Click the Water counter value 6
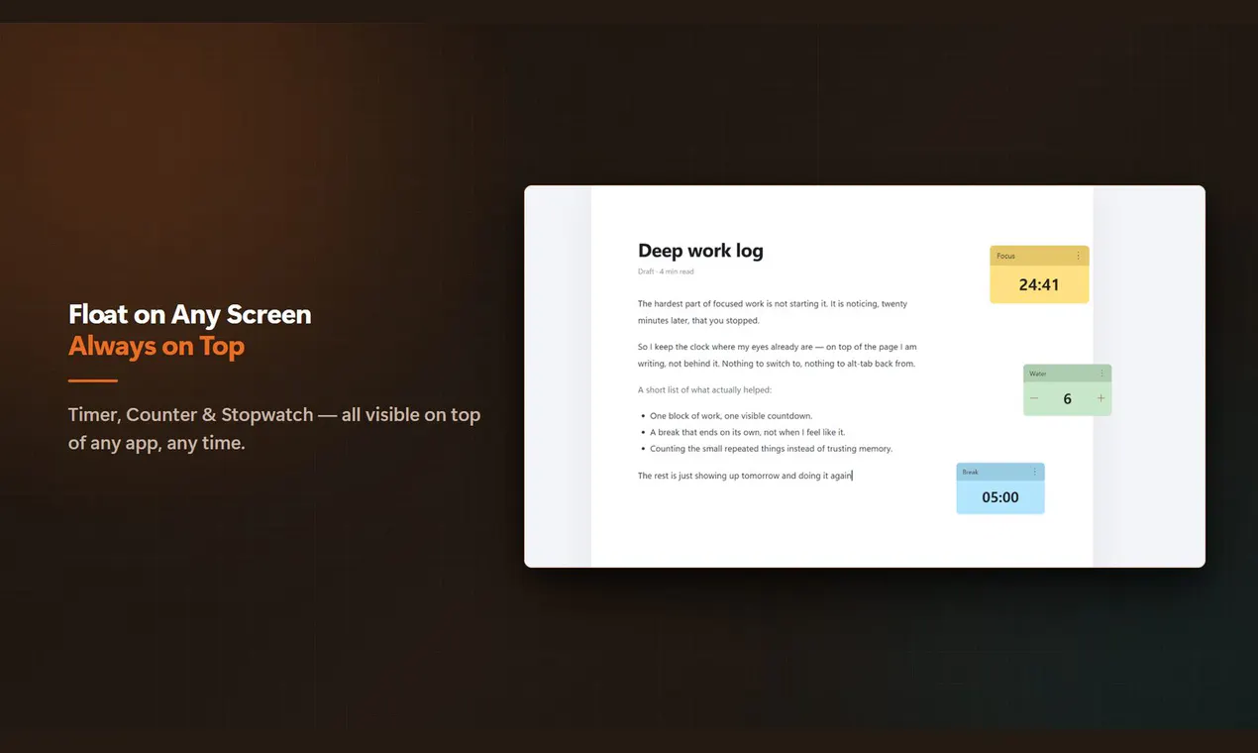This screenshot has height=753, width=1258. 1067,399
